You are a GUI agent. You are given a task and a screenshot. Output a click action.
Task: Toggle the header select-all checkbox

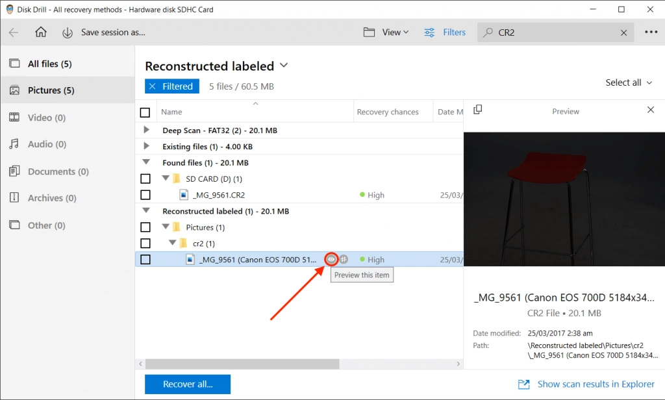(x=145, y=112)
